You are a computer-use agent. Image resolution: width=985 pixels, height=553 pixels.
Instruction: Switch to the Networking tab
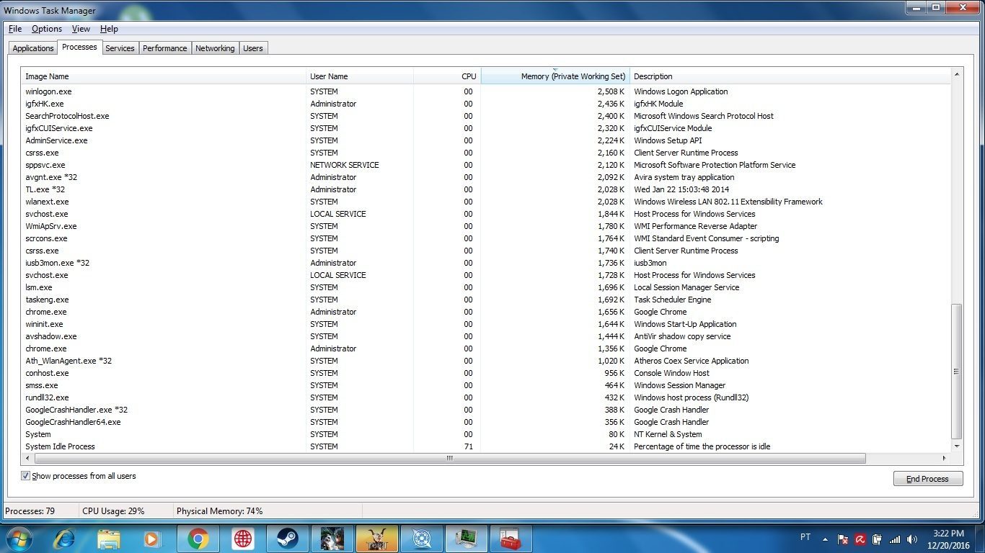coord(215,48)
